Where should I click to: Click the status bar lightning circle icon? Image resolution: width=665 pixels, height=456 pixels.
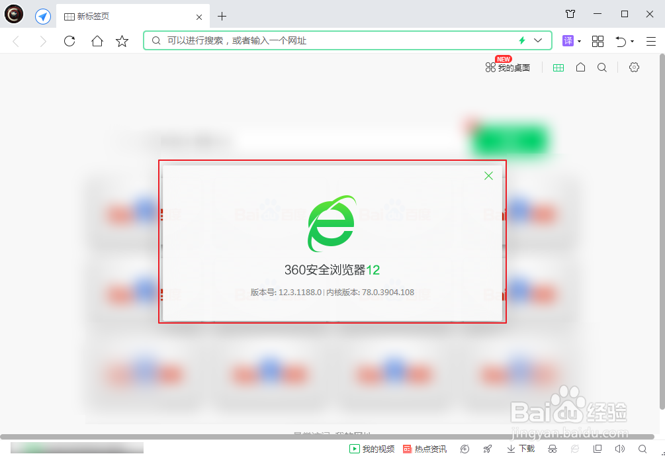(465, 449)
